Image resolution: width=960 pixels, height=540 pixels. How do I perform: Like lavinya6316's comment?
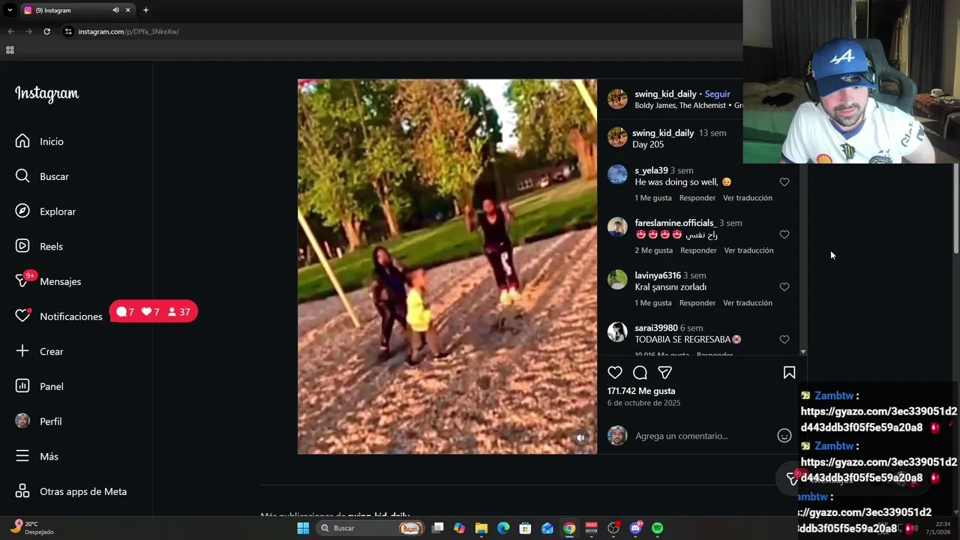[784, 286]
